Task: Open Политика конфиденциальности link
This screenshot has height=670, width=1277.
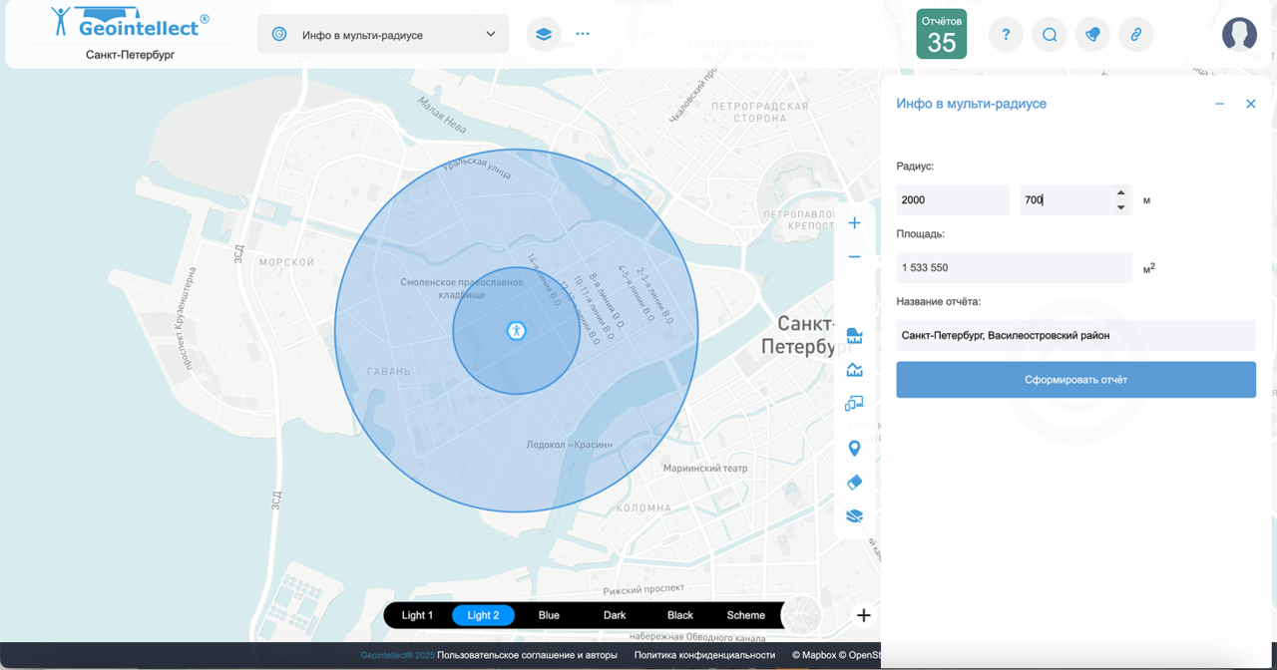Action: 704,655
